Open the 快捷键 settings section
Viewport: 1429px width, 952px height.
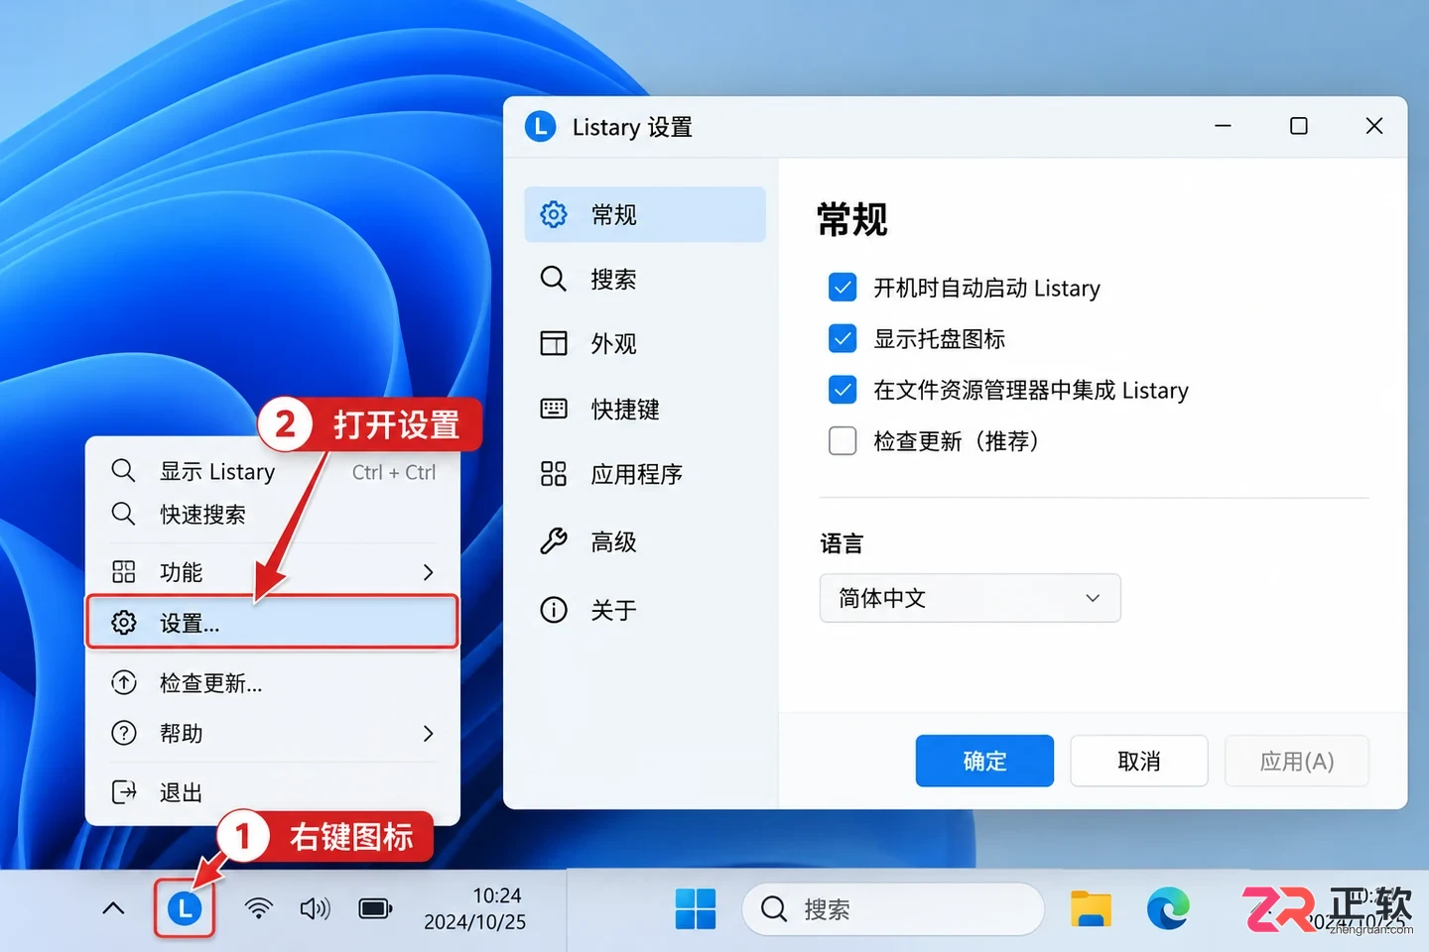click(645, 409)
